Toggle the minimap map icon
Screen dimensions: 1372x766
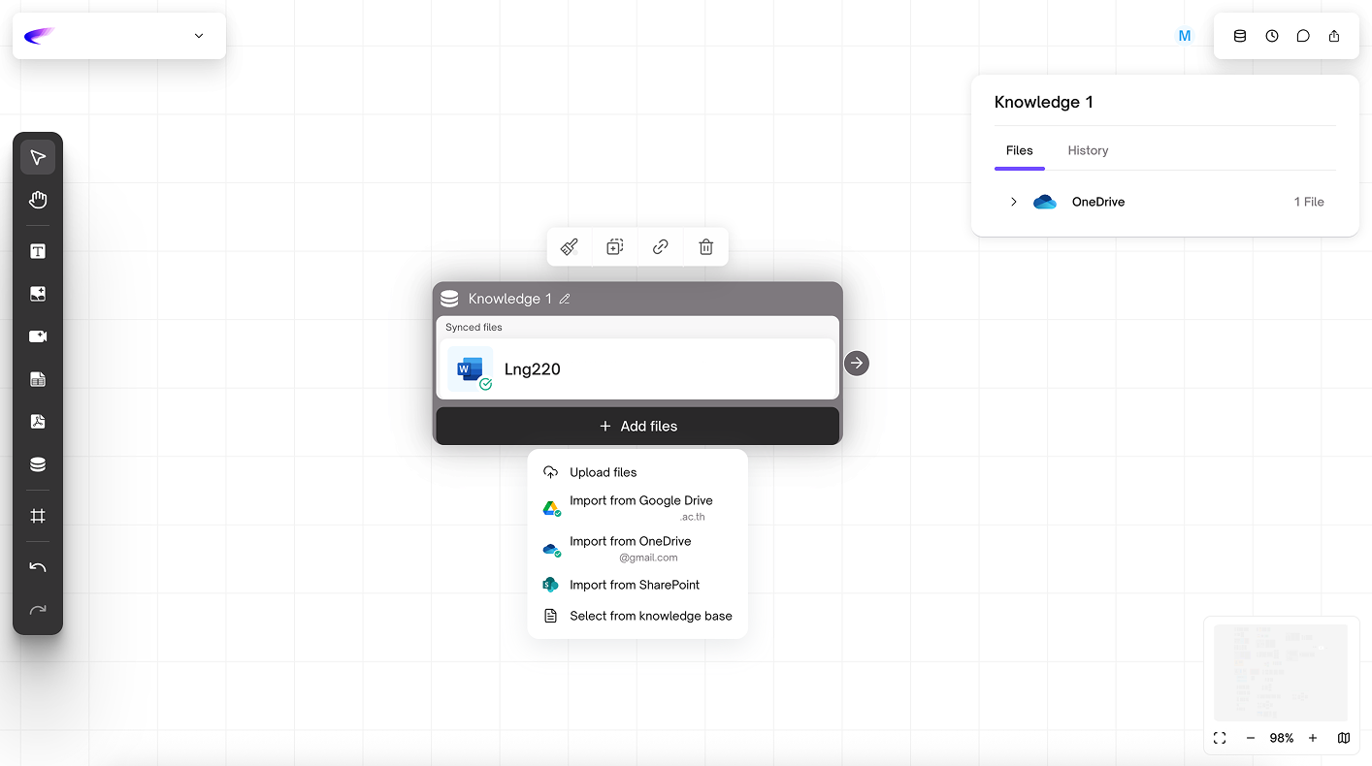[x=1343, y=738]
